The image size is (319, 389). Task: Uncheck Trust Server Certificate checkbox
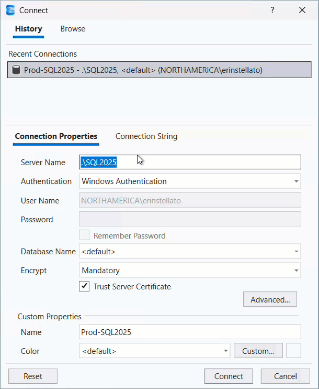84,286
